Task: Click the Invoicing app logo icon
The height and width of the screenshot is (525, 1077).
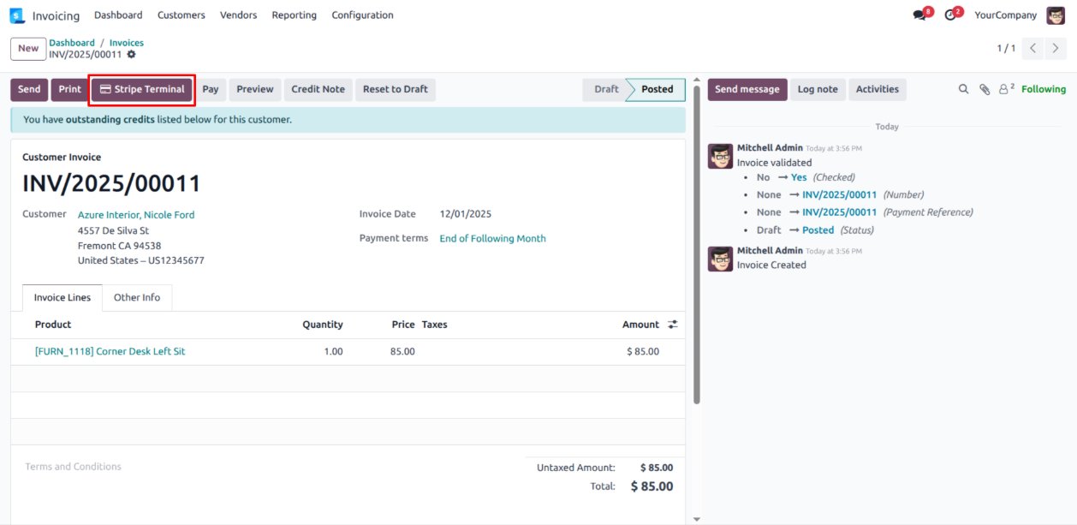Action: click(17, 15)
